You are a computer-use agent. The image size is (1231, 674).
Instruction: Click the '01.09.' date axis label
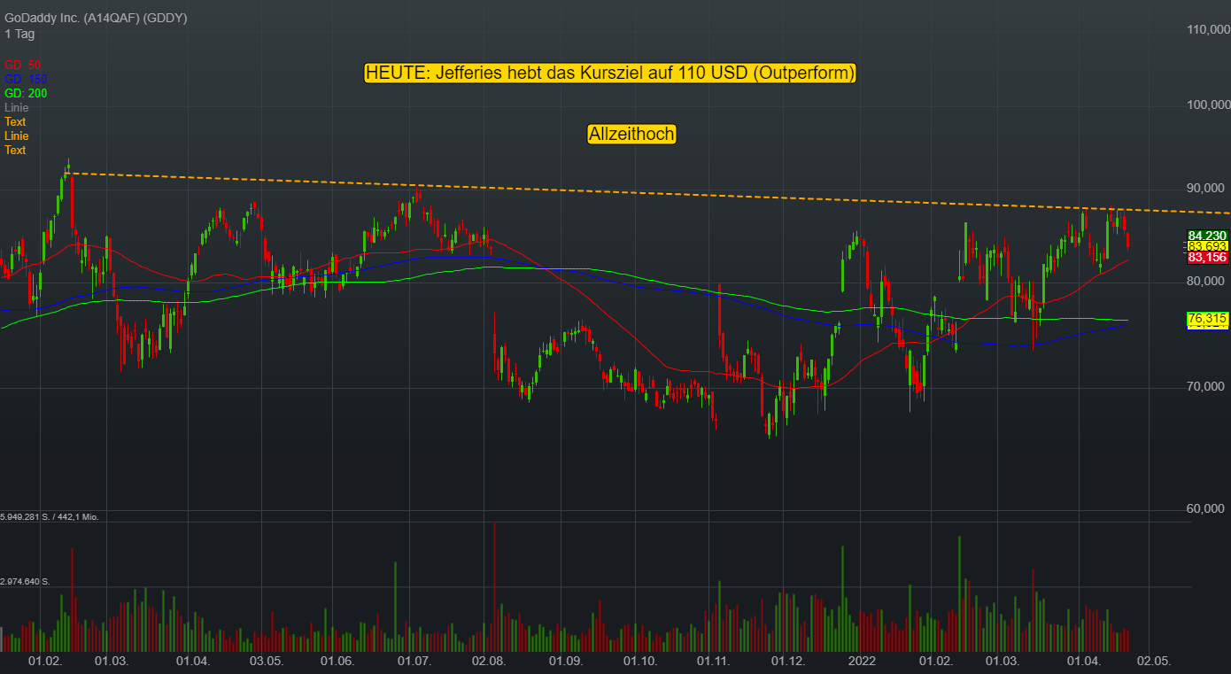(565, 662)
